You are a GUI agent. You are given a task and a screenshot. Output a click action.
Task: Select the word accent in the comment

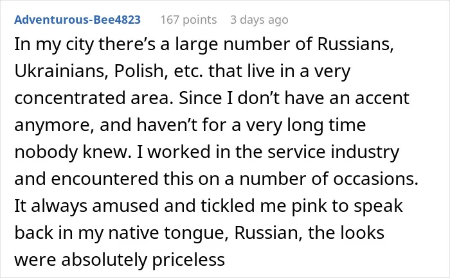[382, 98]
